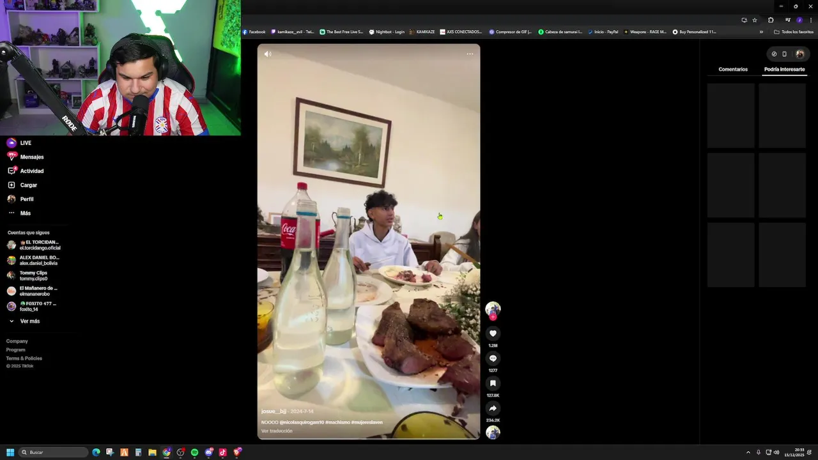Open the Buy Personalized 11... bookmark
The width and height of the screenshot is (818, 460).
(x=695, y=32)
